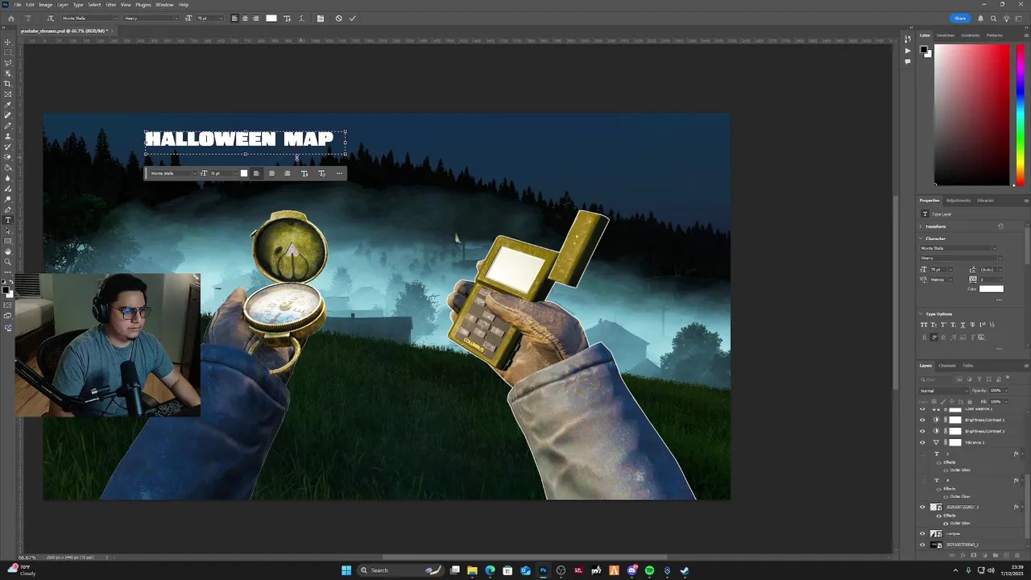1031x580 pixels.
Task: Select the Lasso tool
Action: click(8, 63)
